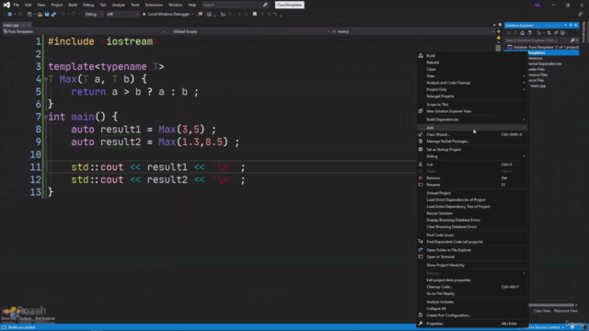
Task: Click the Switch Views icon in Solution Explorer
Action: pos(529,33)
